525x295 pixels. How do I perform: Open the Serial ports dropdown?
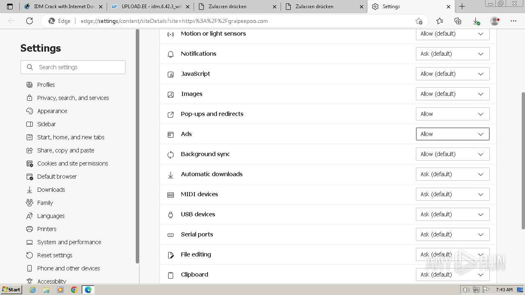coord(453,234)
